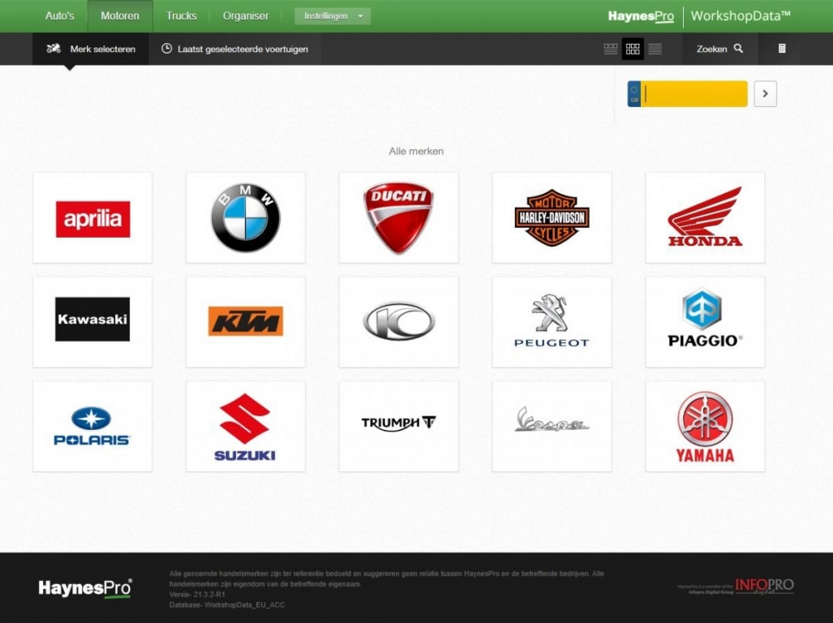Click the WorkshopData header title

741,16
